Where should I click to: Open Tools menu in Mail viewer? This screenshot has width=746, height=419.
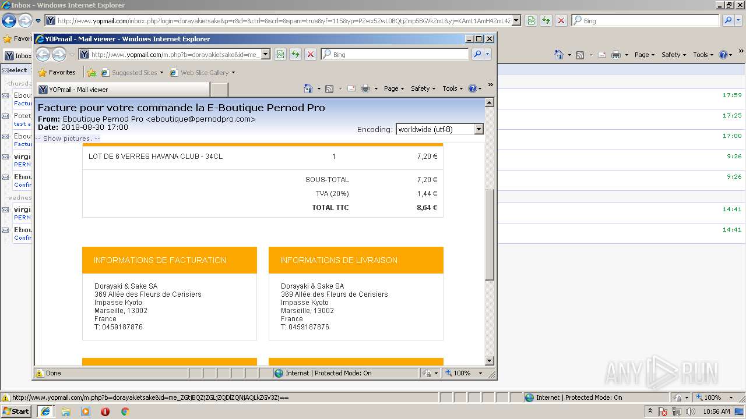(453, 88)
